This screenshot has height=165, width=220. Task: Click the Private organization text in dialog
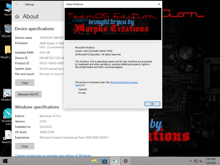[82, 93]
